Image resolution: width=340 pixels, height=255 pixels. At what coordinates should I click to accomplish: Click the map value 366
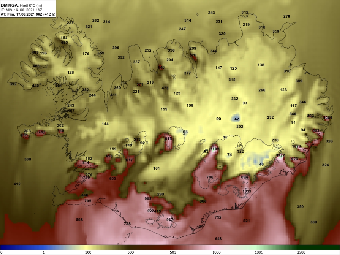(x=203, y=201)
